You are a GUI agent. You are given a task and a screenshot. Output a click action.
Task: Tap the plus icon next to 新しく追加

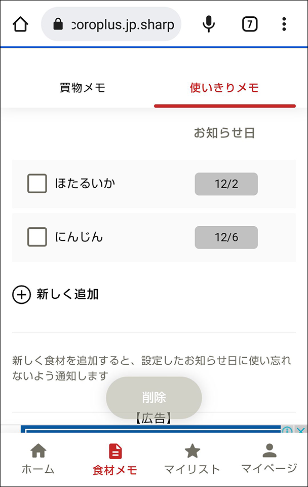click(x=21, y=294)
